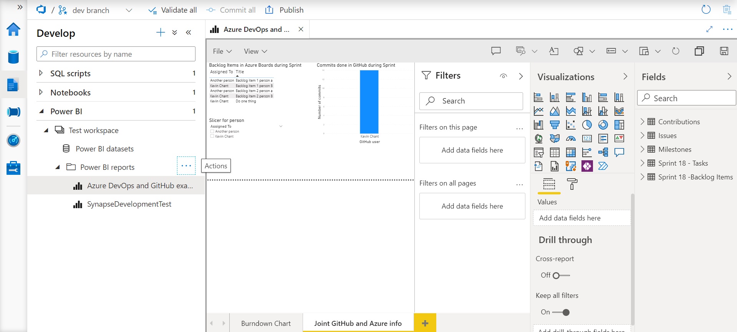This screenshot has height=332, width=737.
Task: Select Joint GitHub and Azure info tab
Action: [358, 323]
